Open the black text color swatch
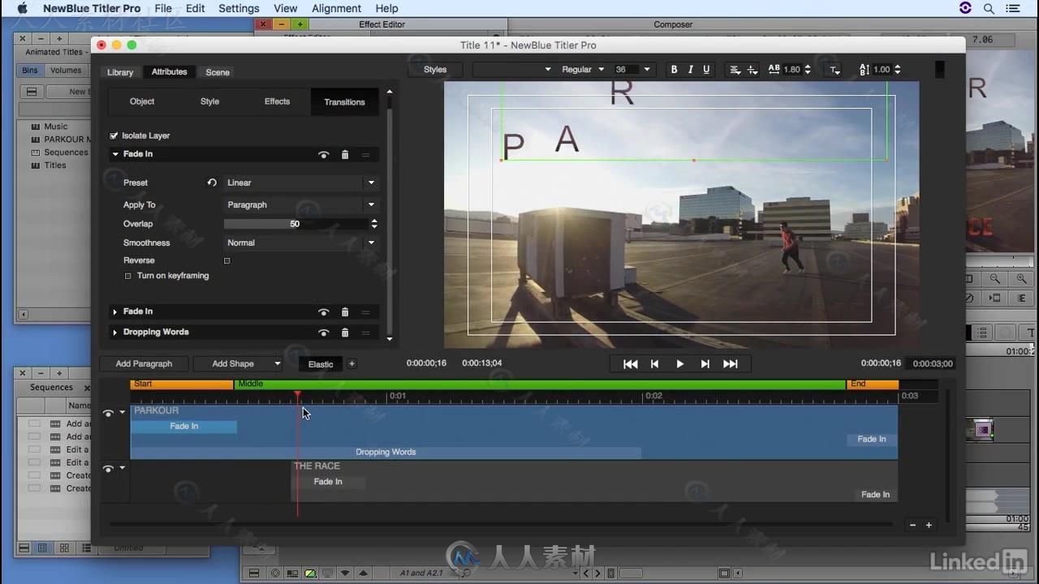This screenshot has height=584, width=1039. [x=939, y=70]
